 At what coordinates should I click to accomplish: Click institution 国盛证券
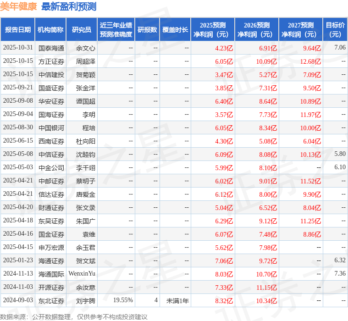(51, 88)
